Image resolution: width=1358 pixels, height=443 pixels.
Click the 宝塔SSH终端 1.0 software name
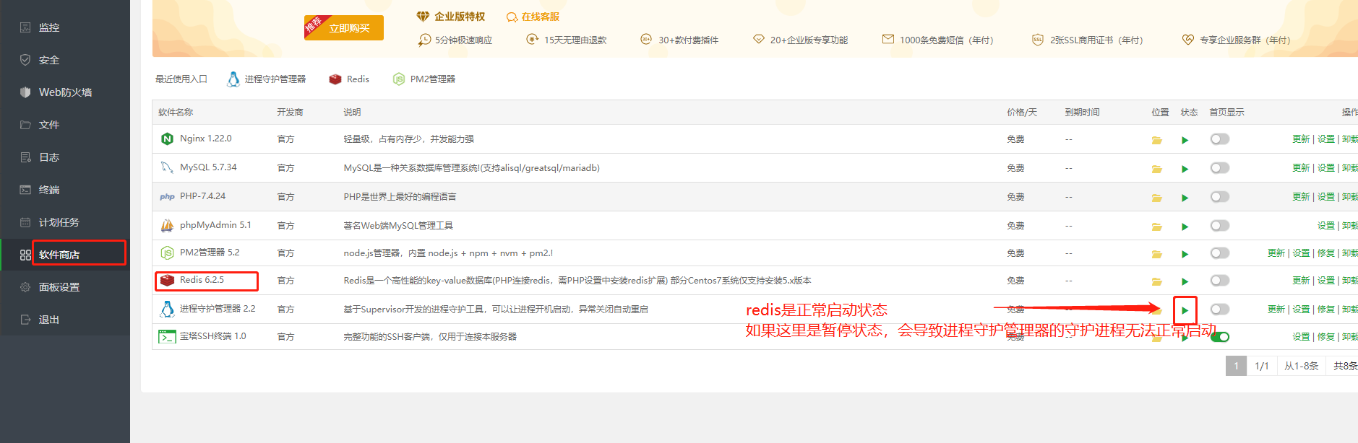[x=213, y=336]
